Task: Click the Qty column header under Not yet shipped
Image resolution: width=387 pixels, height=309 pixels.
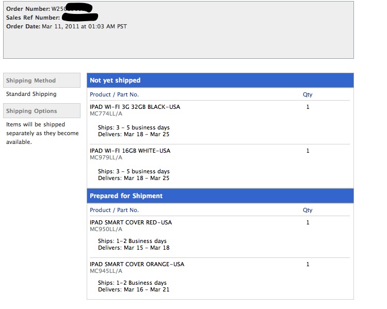Action: [x=308, y=94]
